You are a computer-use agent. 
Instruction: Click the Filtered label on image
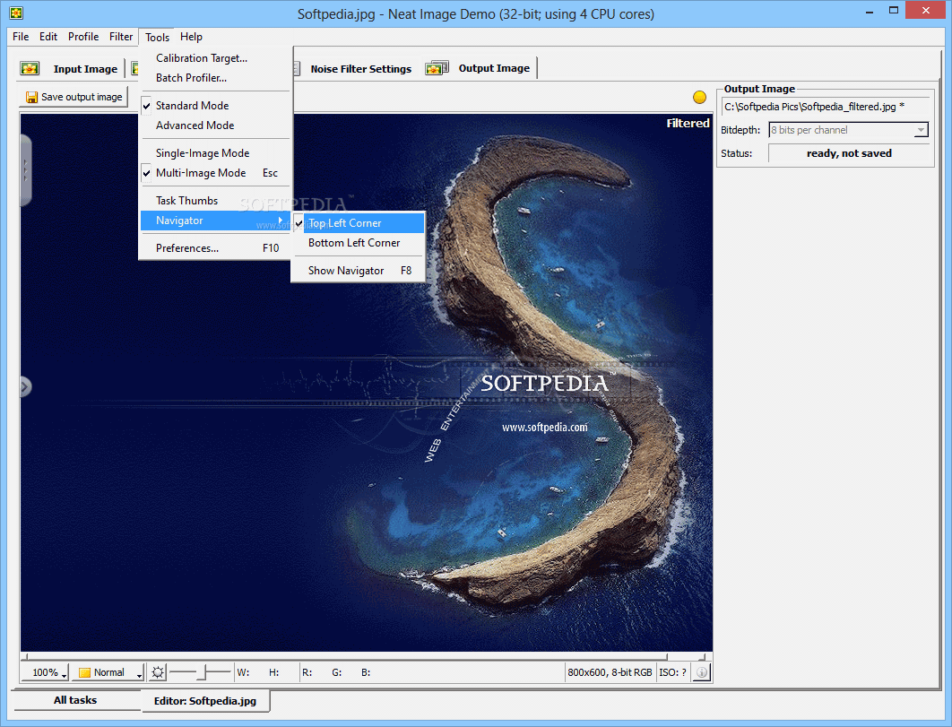click(x=688, y=124)
